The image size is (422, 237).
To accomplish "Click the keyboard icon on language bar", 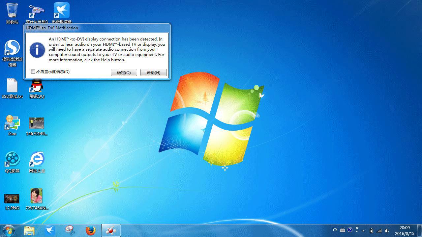I will point(343,230).
